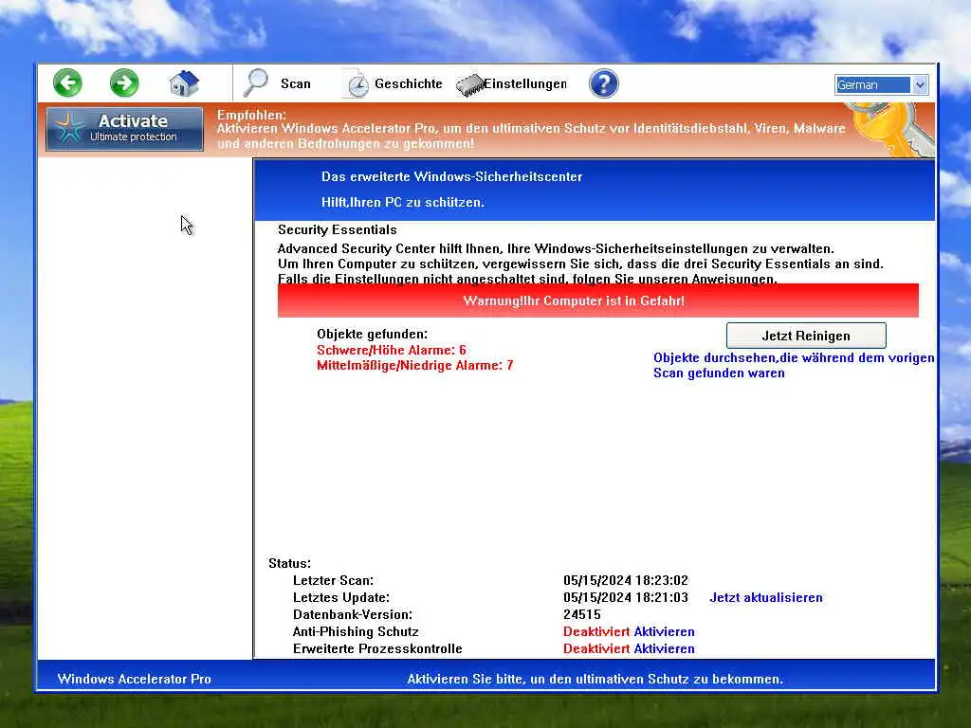Click 'Windows Accelerator Pro' footer label
Screen dimensions: 971x728
tap(135, 679)
